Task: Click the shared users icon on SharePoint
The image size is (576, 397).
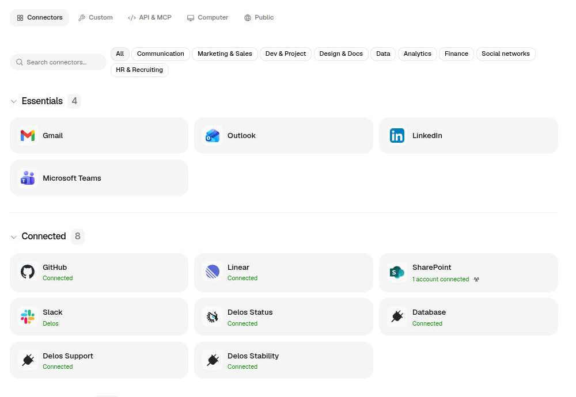Action: (x=476, y=279)
